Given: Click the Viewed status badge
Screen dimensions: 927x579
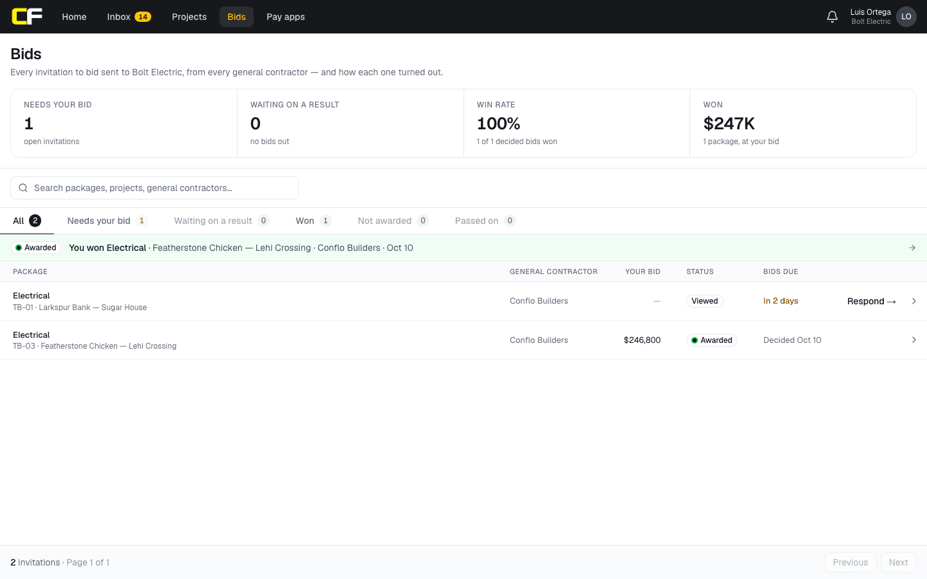Looking at the screenshot, I should click(x=704, y=301).
